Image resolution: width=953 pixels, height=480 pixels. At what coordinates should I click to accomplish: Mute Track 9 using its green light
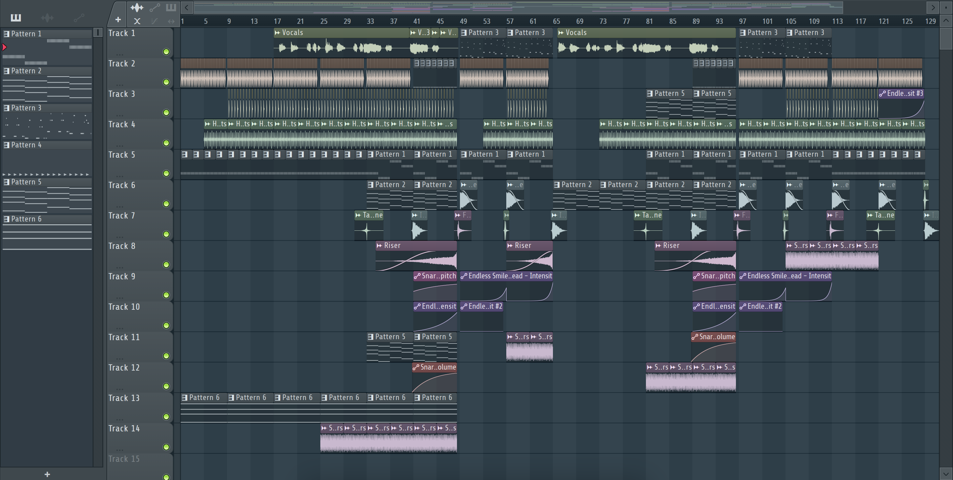(166, 295)
